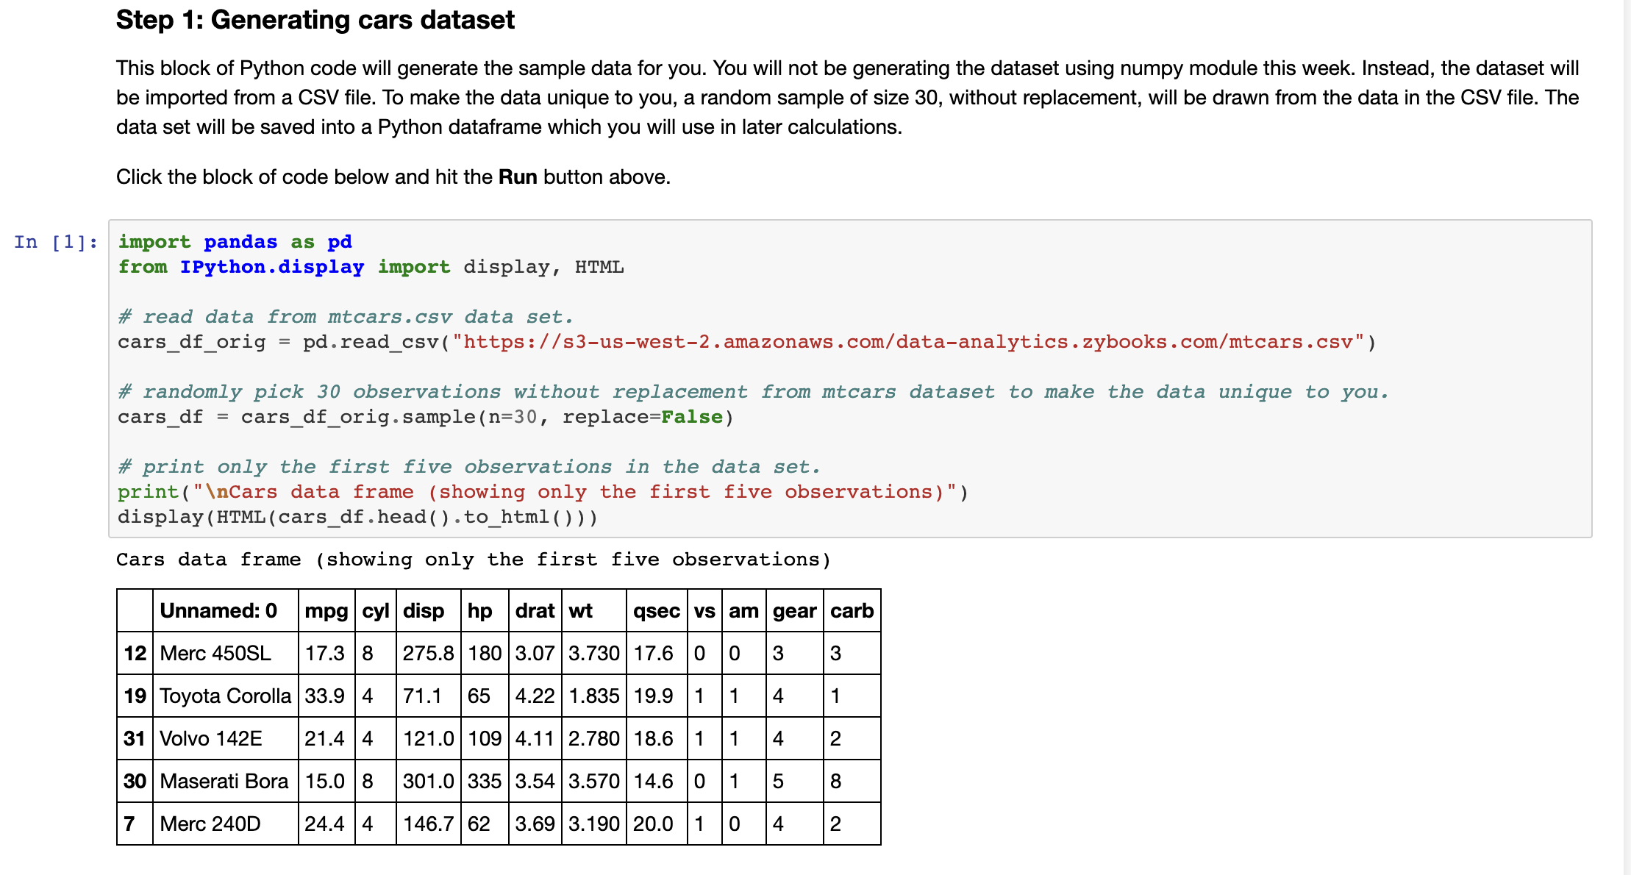Click the carb column header
The height and width of the screenshot is (875, 1631).
pos(852,610)
